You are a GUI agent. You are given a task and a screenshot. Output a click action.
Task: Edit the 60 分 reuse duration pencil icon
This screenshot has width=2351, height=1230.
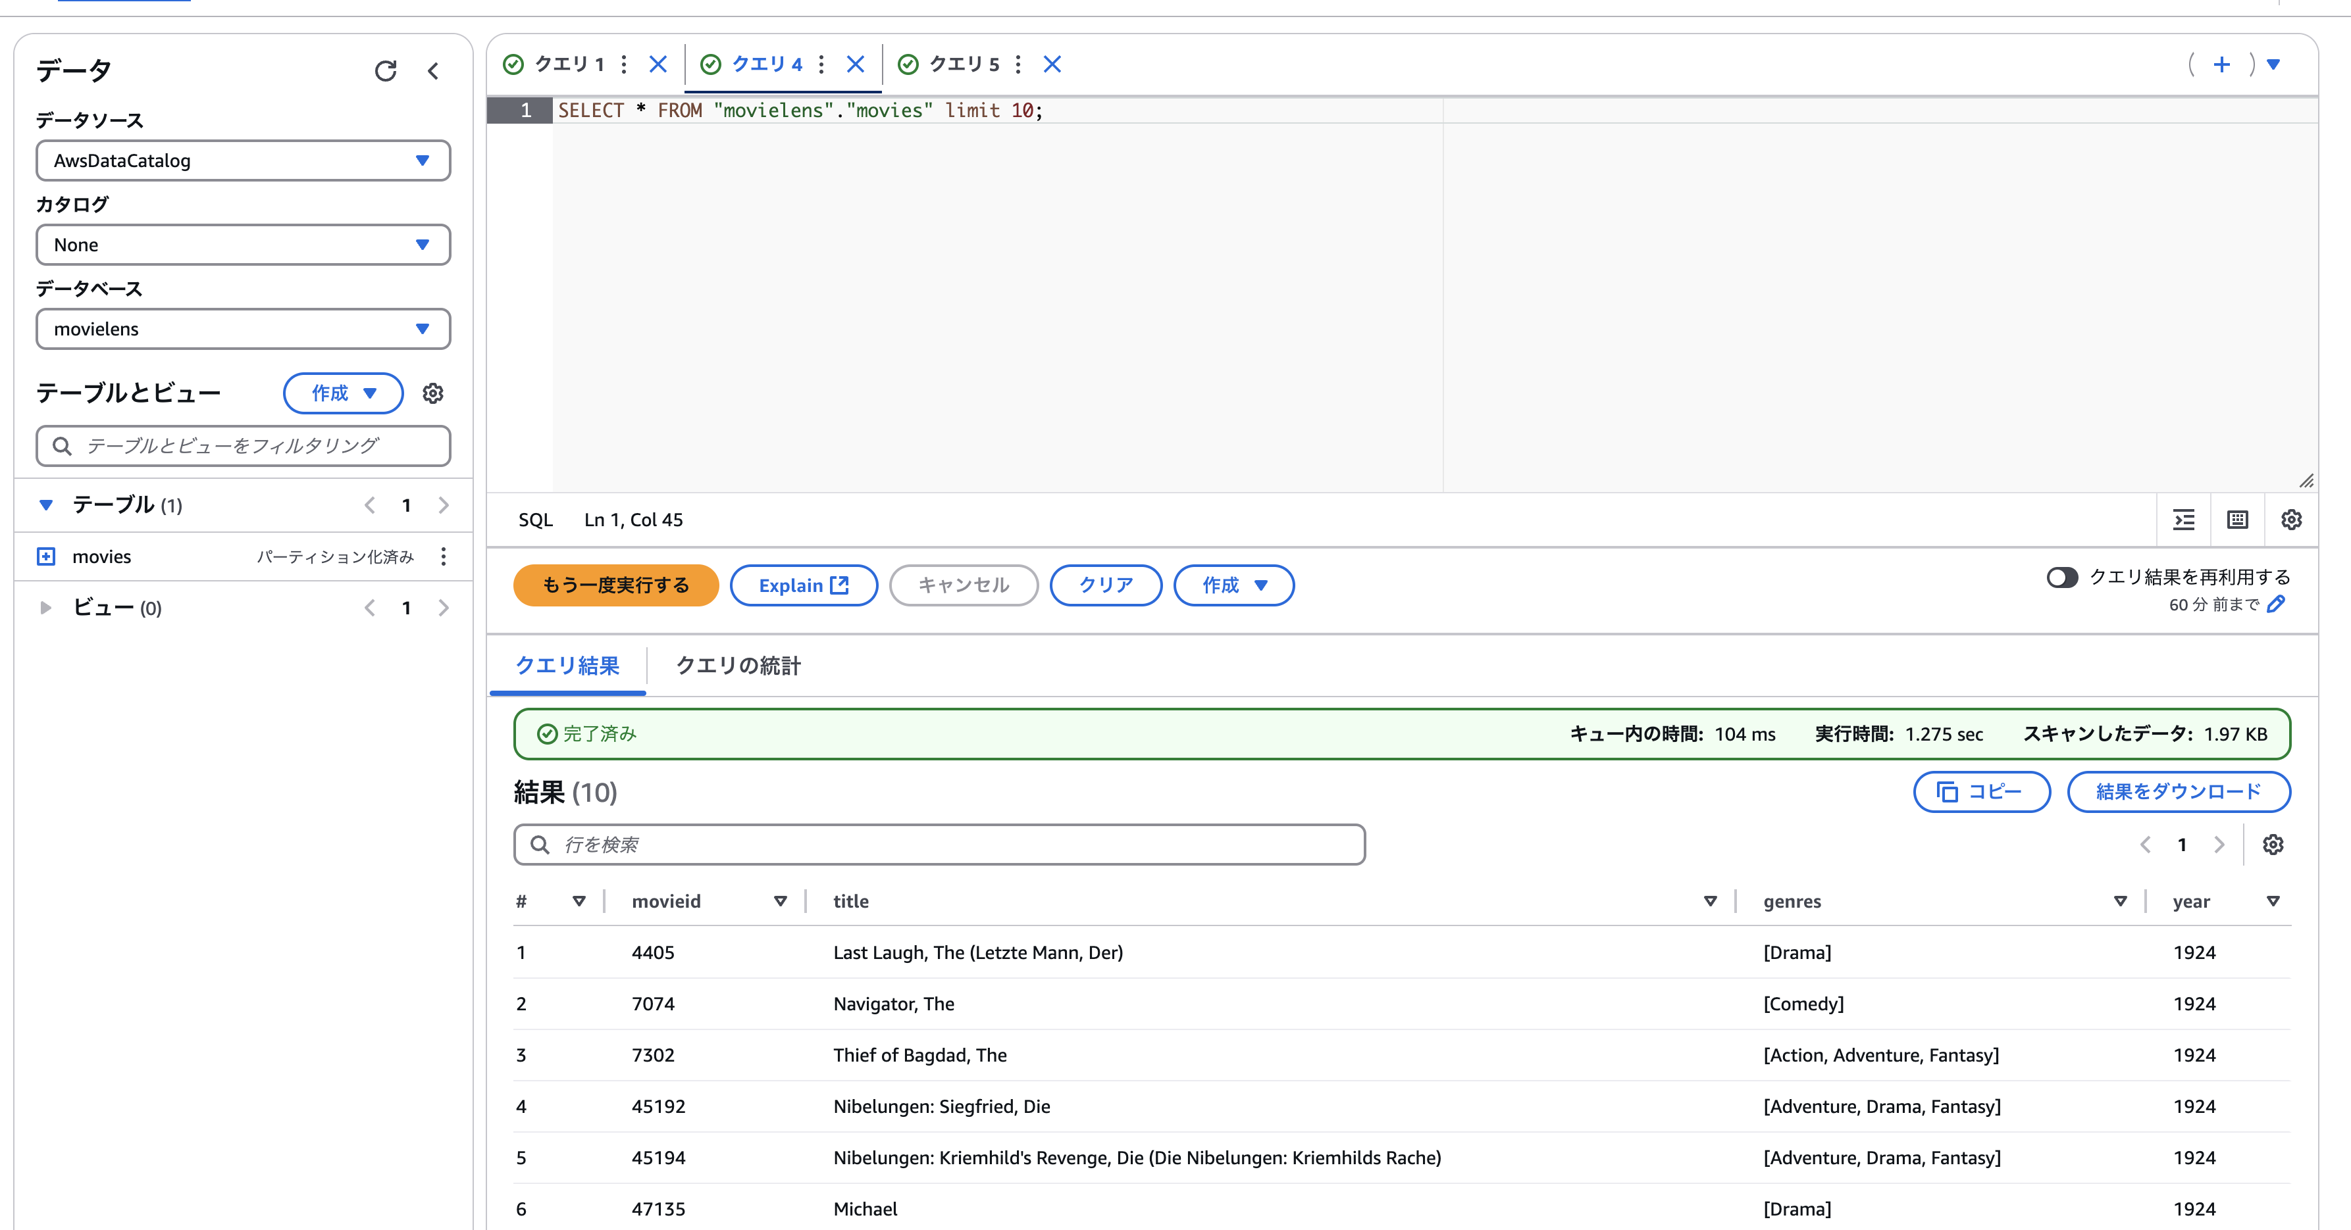2276,604
